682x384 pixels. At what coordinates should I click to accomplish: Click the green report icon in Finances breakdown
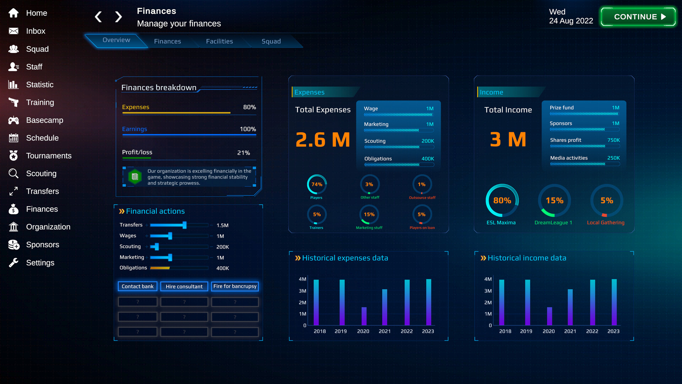[x=135, y=176]
